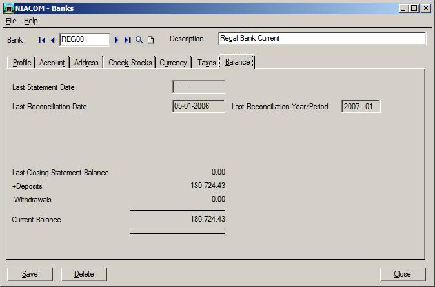Viewport: 435px width, 287px height.
Task: Click the Last Reconciliation Year/Period label
Action: pos(280,107)
